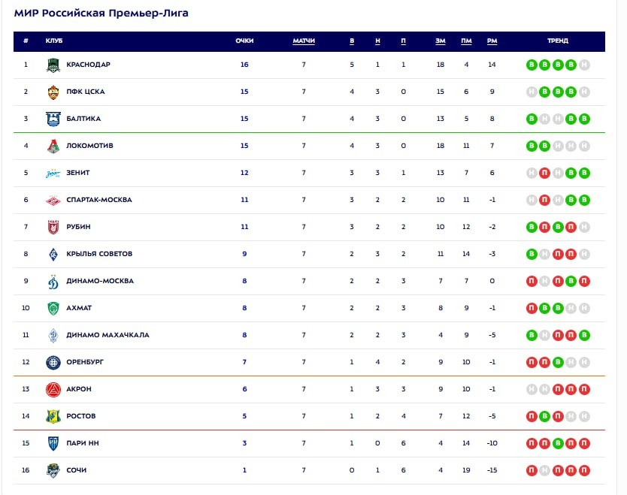Click Krasnodar's 14 goal difference value
This screenshot has height=495, width=627.
tap(492, 65)
